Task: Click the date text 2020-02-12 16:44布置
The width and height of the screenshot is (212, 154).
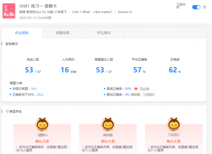Action: 35,18
